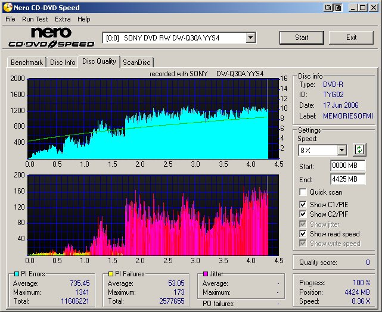Click the recorded with SONY DW-Q30A text
Screen dimensions: 382x312
207,73
